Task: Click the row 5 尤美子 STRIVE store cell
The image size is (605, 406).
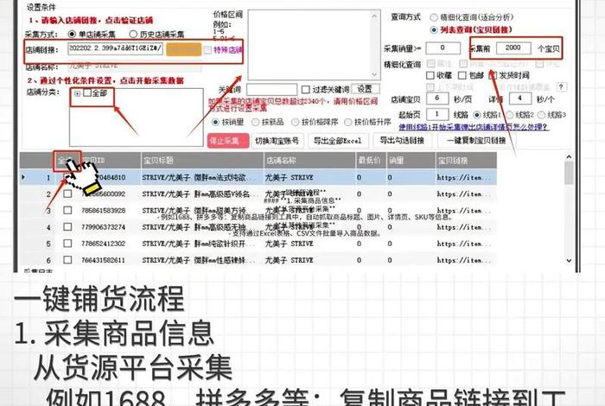Action: coord(309,244)
